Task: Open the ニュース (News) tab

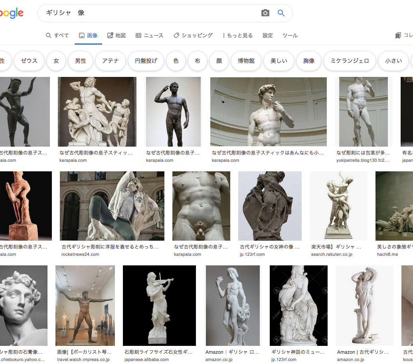Action: (x=150, y=35)
